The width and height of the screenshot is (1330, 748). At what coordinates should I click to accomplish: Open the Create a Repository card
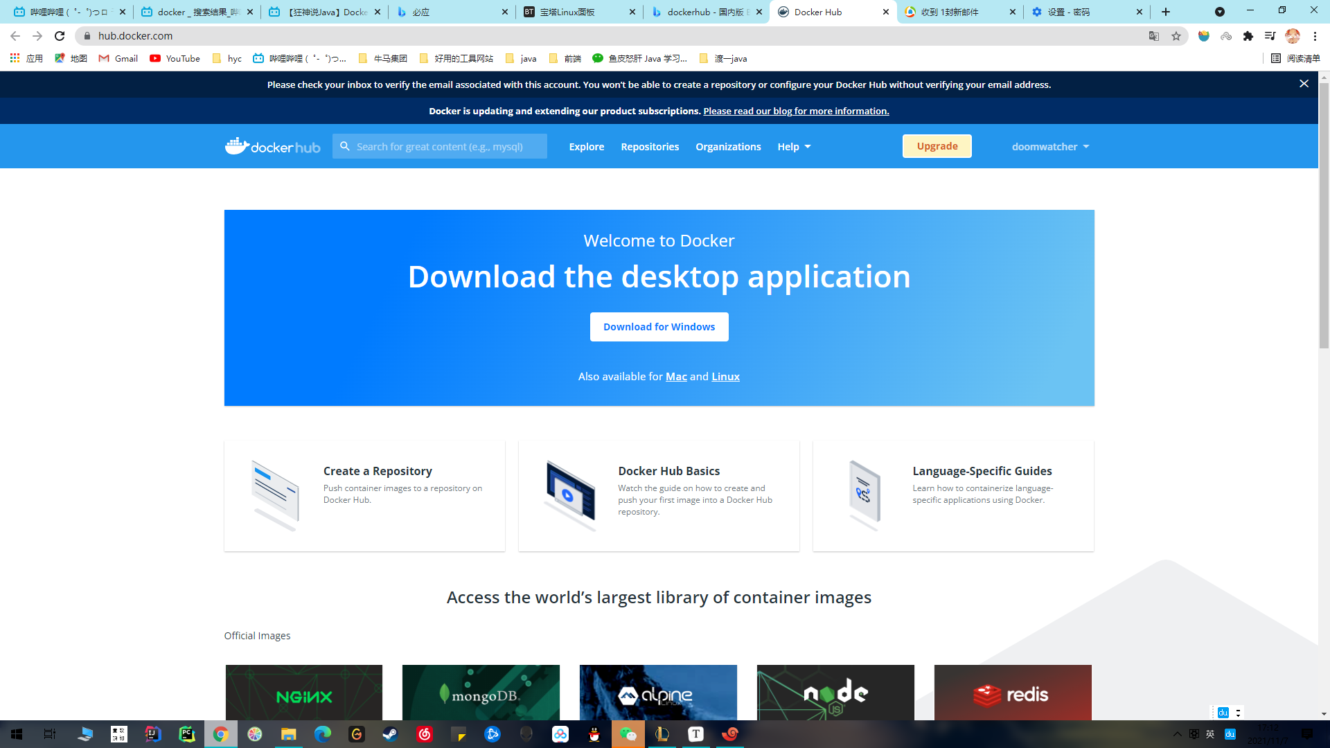pyautogui.click(x=364, y=495)
